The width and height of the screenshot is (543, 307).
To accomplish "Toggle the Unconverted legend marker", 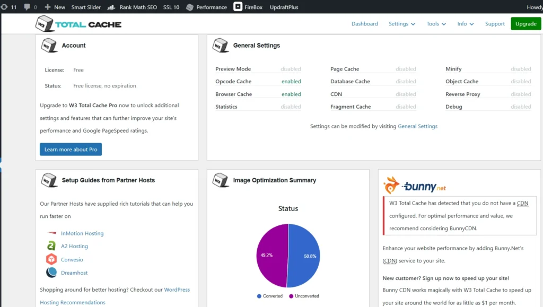I will [x=291, y=296].
